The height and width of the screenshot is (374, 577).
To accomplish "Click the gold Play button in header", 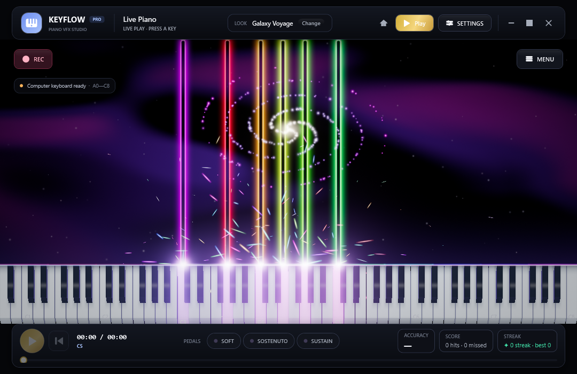I will (415, 23).
